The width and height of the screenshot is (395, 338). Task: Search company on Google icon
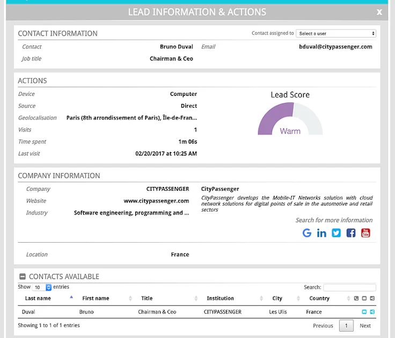point(307,233)
